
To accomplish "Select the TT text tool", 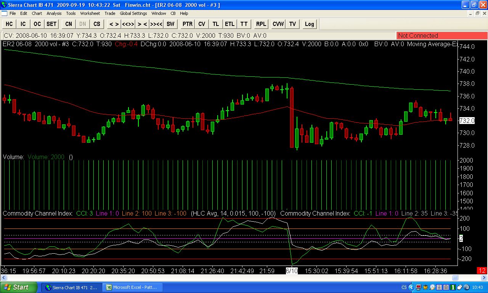I will pyautogui.click(x=244, y=24).
